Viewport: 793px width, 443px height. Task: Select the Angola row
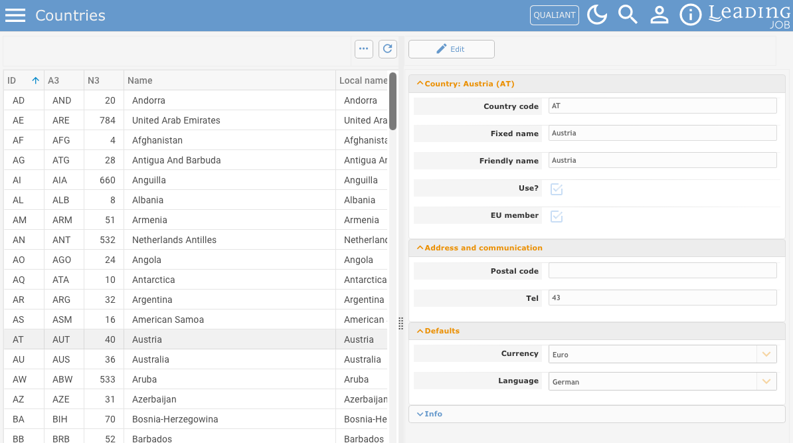(196, 260)
